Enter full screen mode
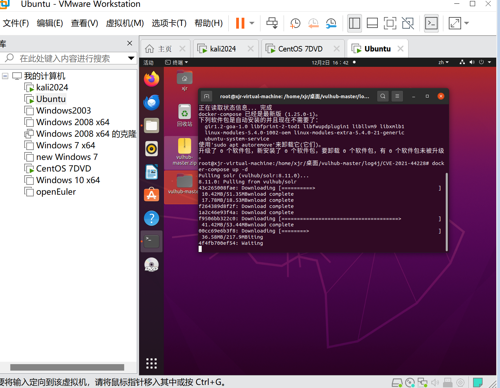The height and width of the screenshot is (388, 500). [390, 23]
